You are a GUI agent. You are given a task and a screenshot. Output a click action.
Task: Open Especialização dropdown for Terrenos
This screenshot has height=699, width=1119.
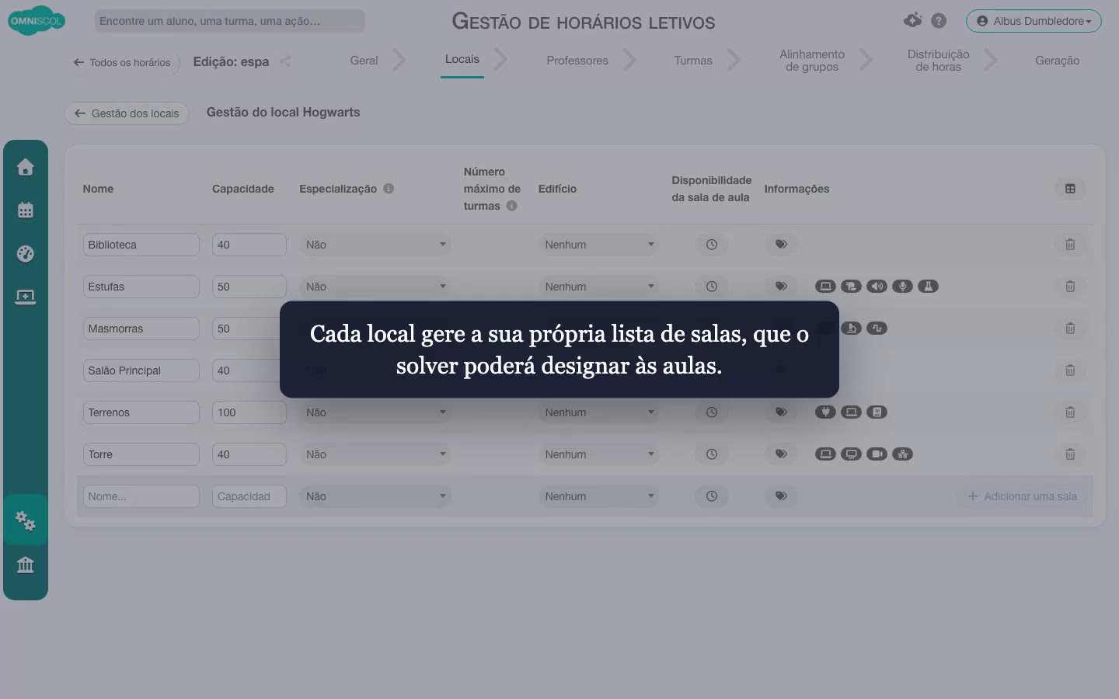375,412
